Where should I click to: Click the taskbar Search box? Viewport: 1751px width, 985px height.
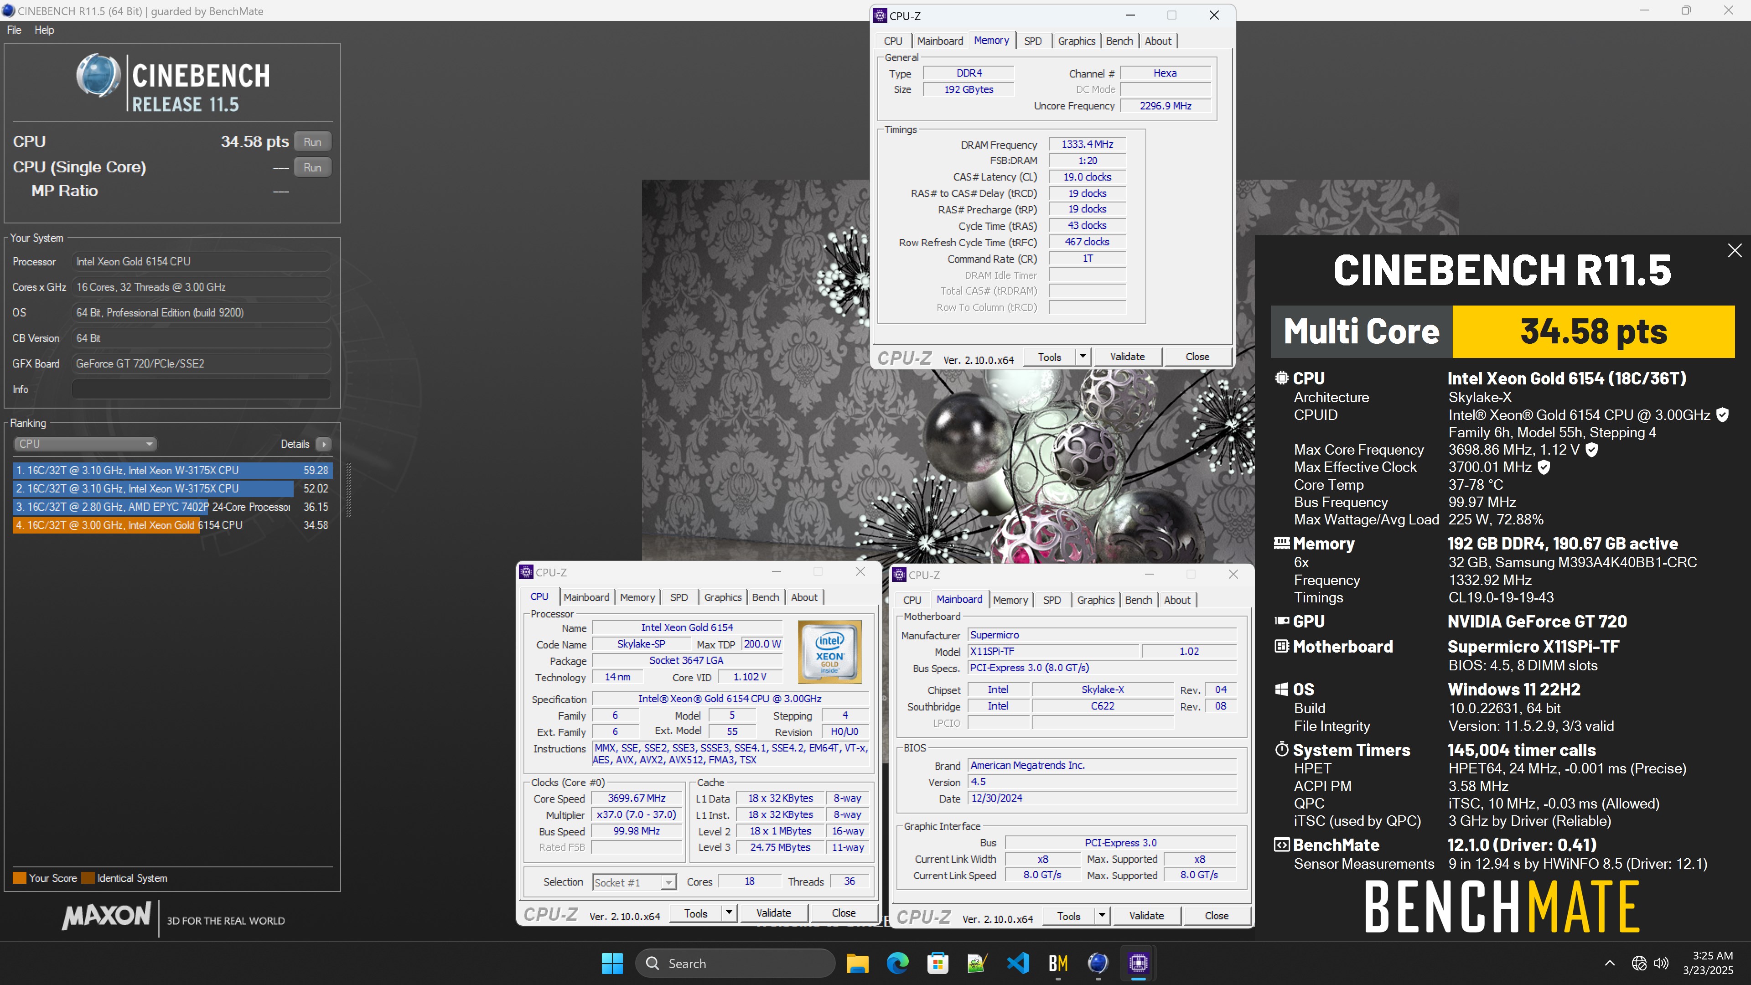[x=735, y=963]
